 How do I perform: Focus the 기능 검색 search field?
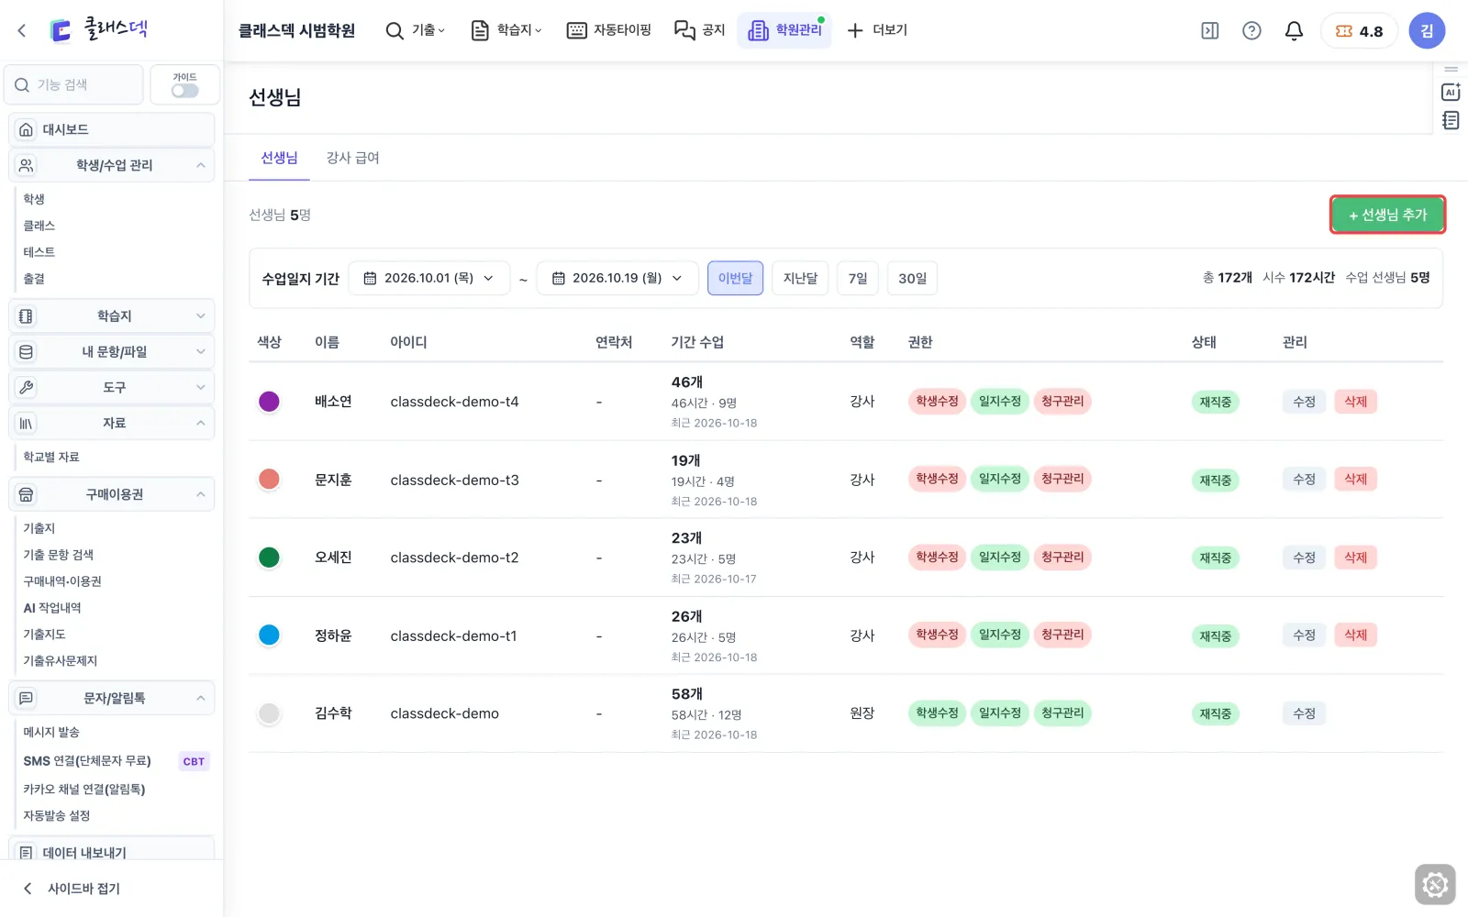[73, 84]
